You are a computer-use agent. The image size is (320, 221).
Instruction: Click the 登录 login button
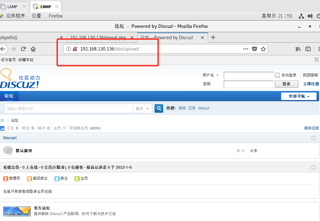click(x=286, y=84)
